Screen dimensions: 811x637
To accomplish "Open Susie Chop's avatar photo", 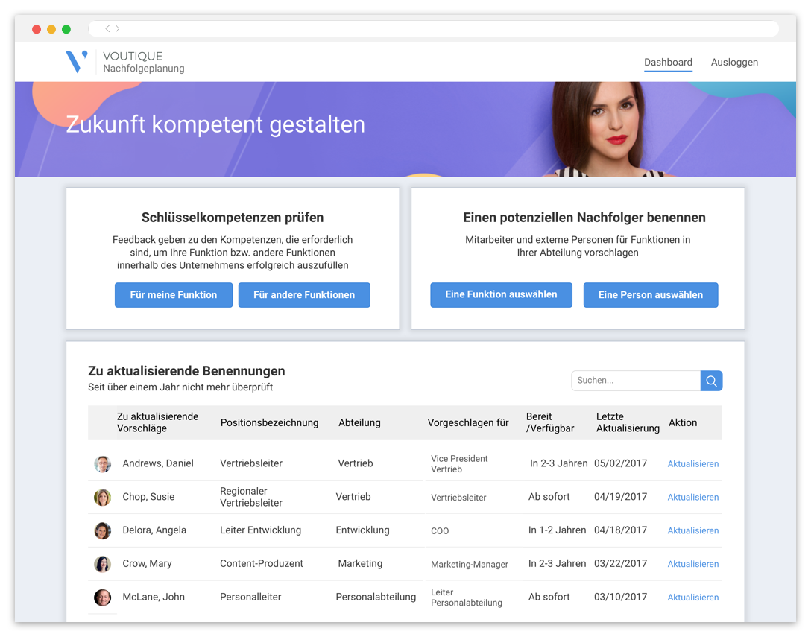I will click(x=102, y=498).
